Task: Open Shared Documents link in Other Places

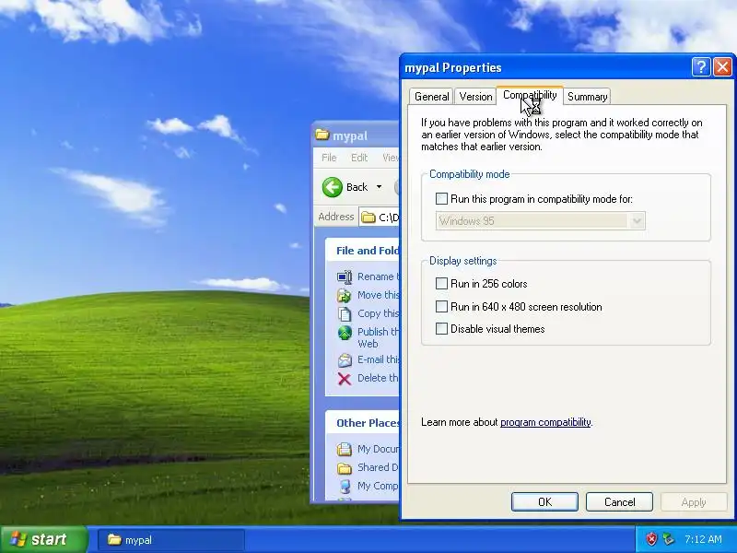Action: point(378,468)
